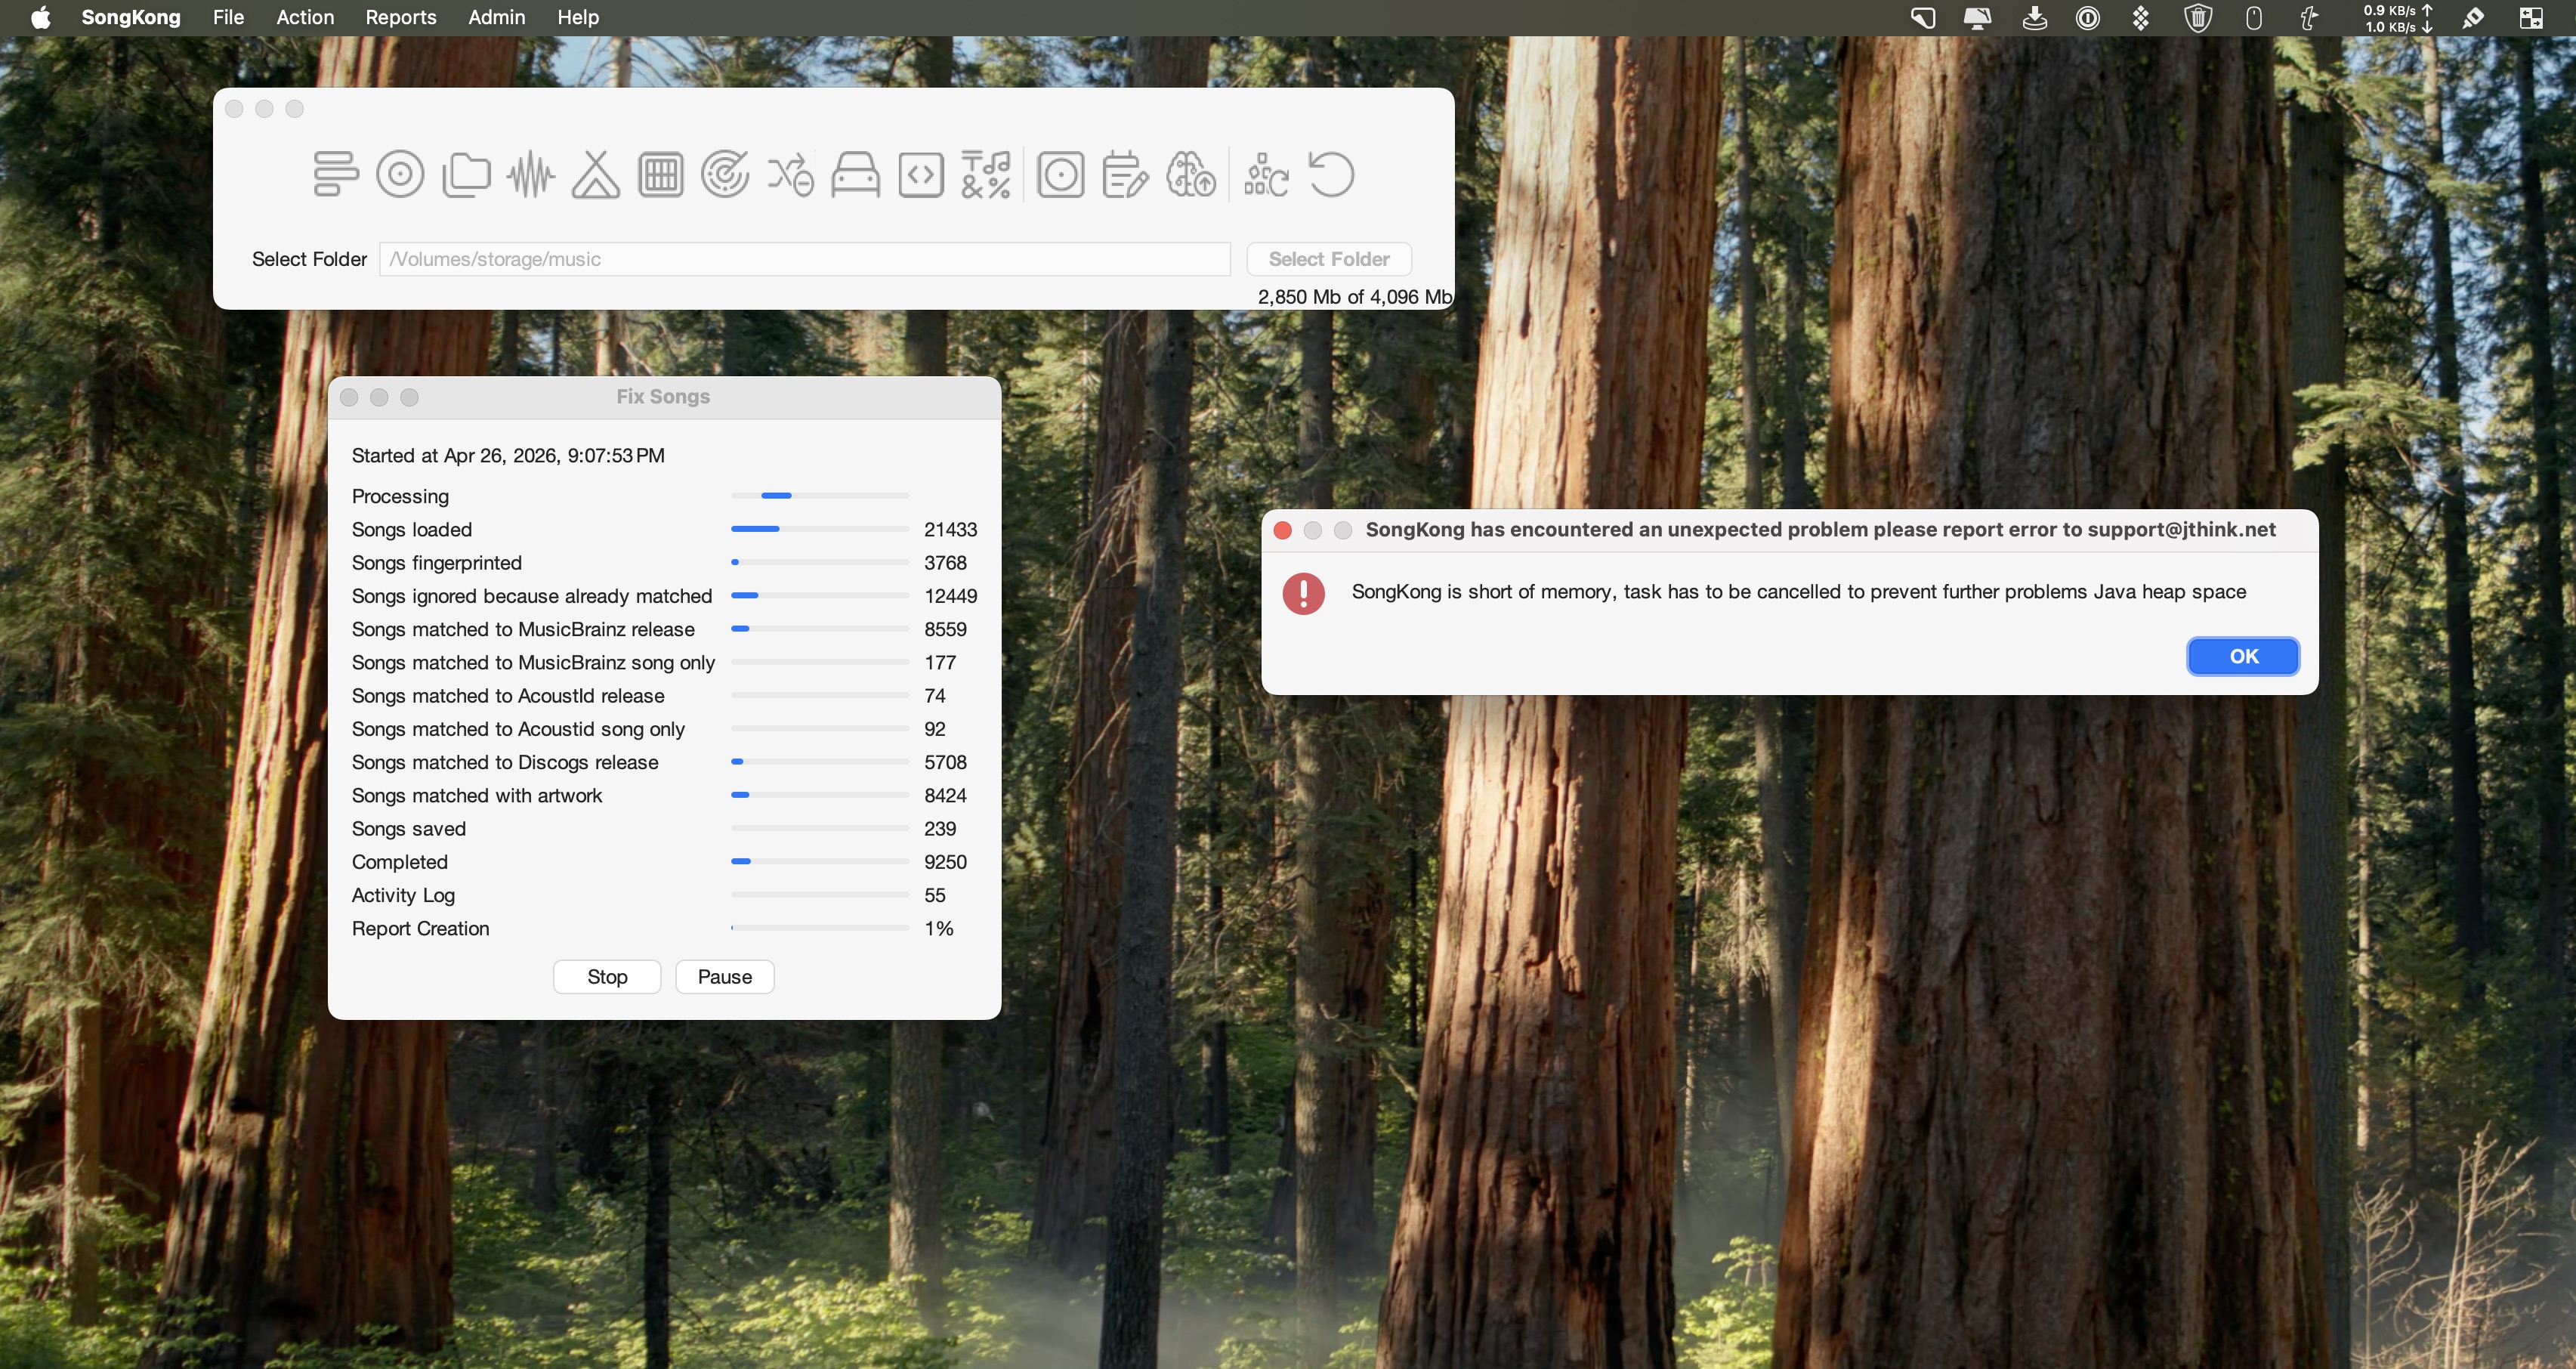
Task: Click the Songs fingerprinted count 3768
Action: click(x=945, y=563)
